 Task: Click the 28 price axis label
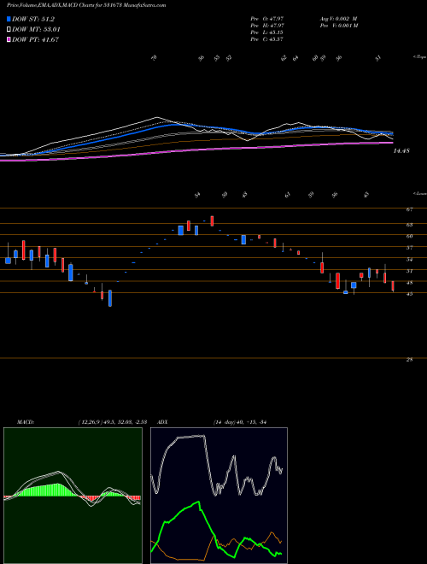[x=409, y=359]
